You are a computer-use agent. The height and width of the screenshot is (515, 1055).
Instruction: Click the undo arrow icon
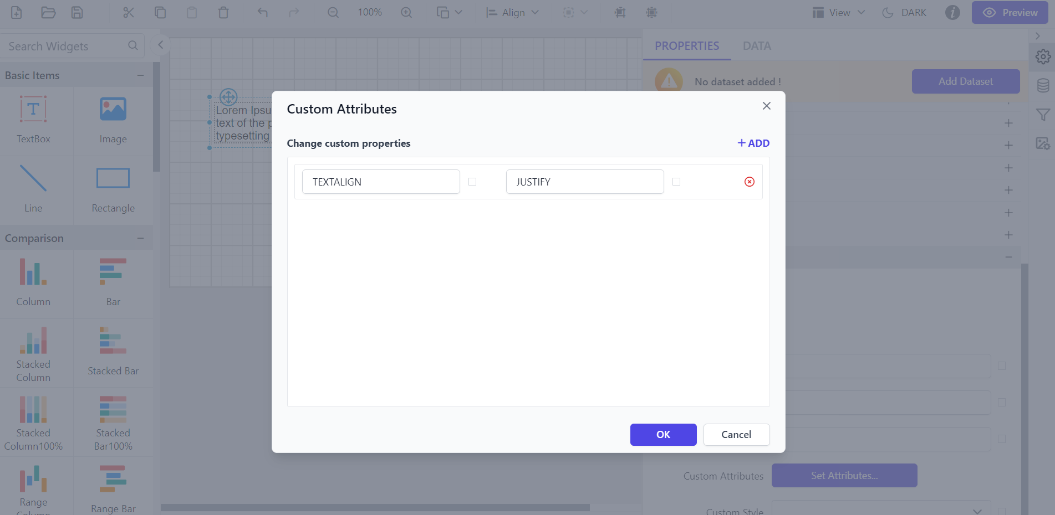point(262,12)
